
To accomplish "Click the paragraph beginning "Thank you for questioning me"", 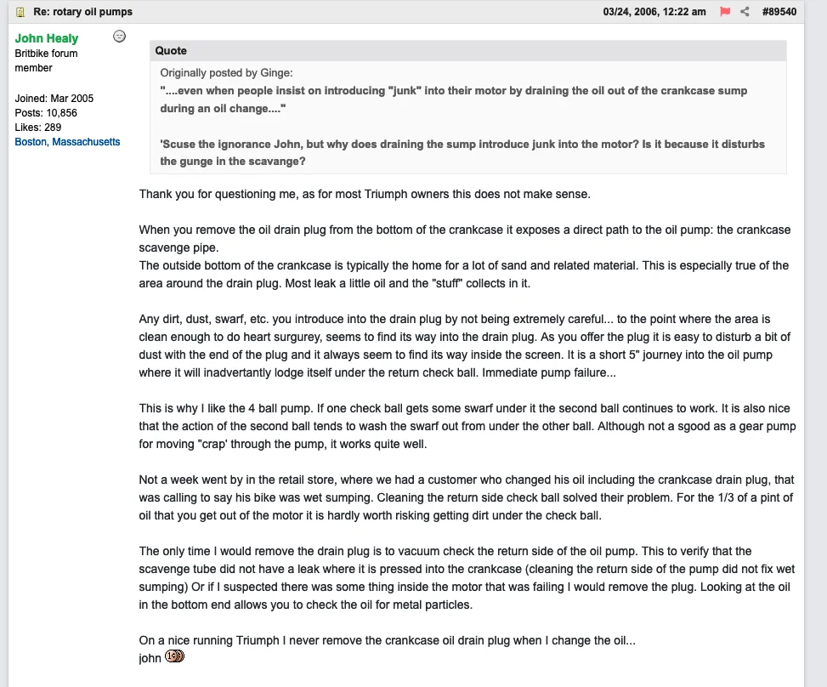I will point(365,194).
